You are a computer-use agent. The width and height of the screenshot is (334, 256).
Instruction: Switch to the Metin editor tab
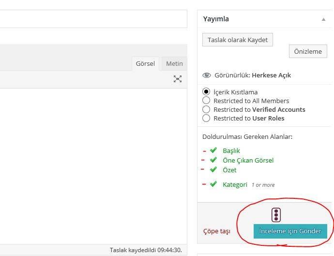pos(174,64)
